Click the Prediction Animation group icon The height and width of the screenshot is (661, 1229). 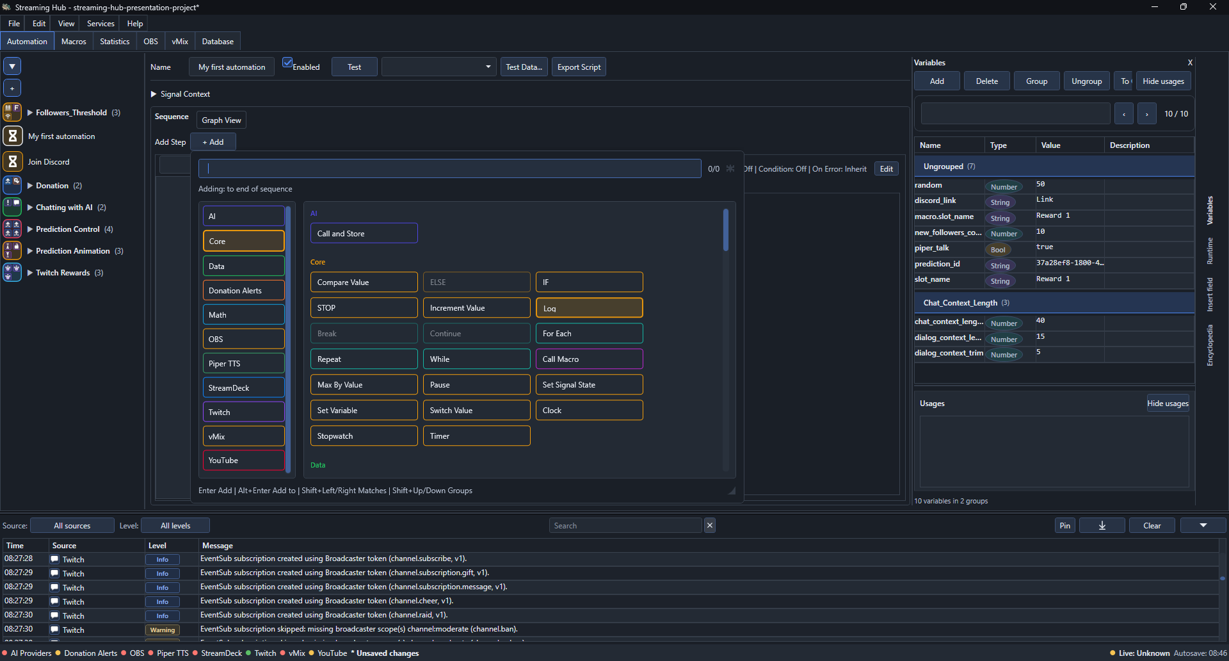click(x=12, y=250)
